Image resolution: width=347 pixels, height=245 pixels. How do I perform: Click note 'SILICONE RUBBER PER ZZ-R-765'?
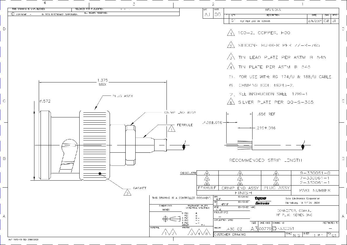pyautogui.click(x=279, y=45)
